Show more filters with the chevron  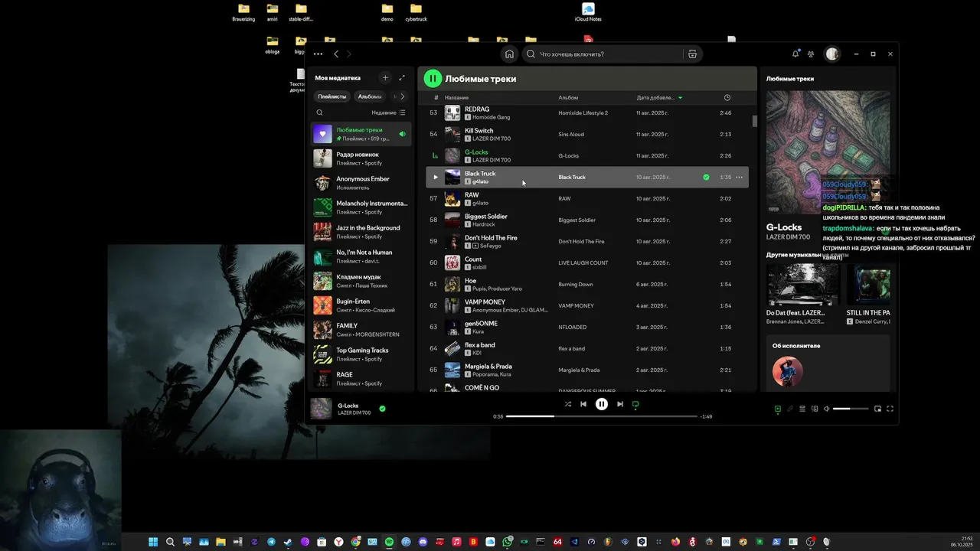(x=403, y=96)
